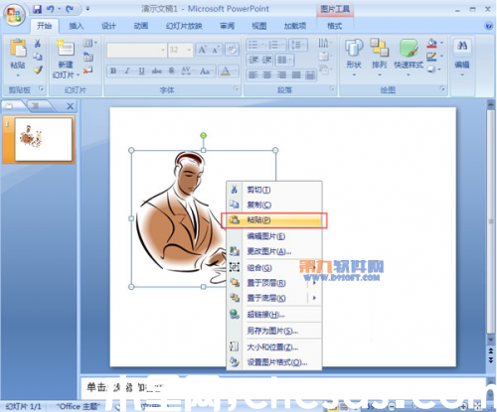The height and width of the screenshot is (412, 497).
Task: Open the View ribbon tab
Action: (x=259, y=26)
